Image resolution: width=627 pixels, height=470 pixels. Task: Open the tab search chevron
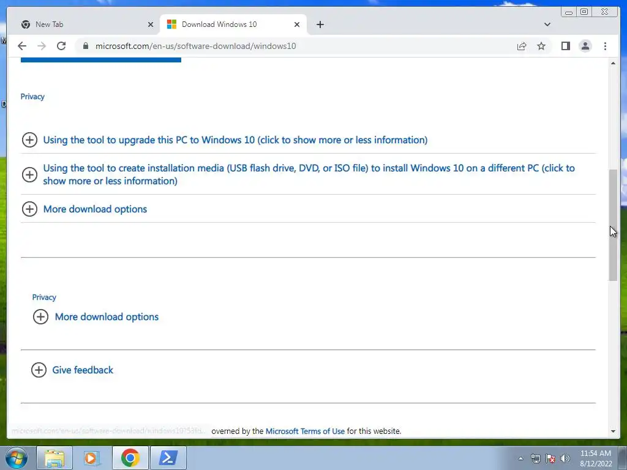pos(547,24)
